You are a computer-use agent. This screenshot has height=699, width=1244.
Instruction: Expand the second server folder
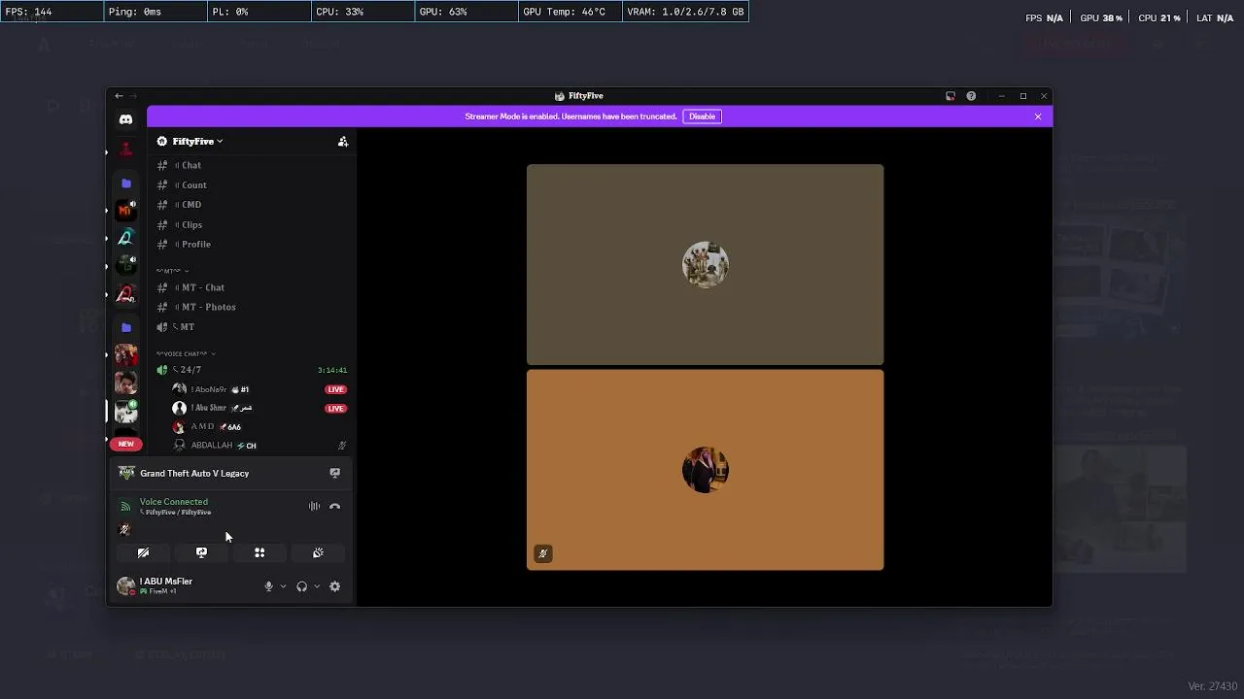(125, 327)
